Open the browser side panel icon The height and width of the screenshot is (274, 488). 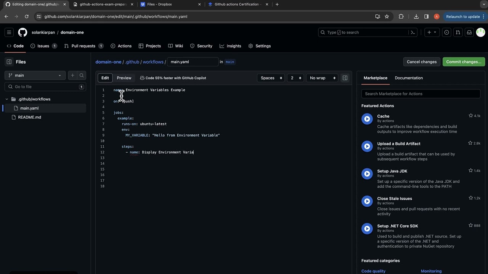click(x=426, y=16)
